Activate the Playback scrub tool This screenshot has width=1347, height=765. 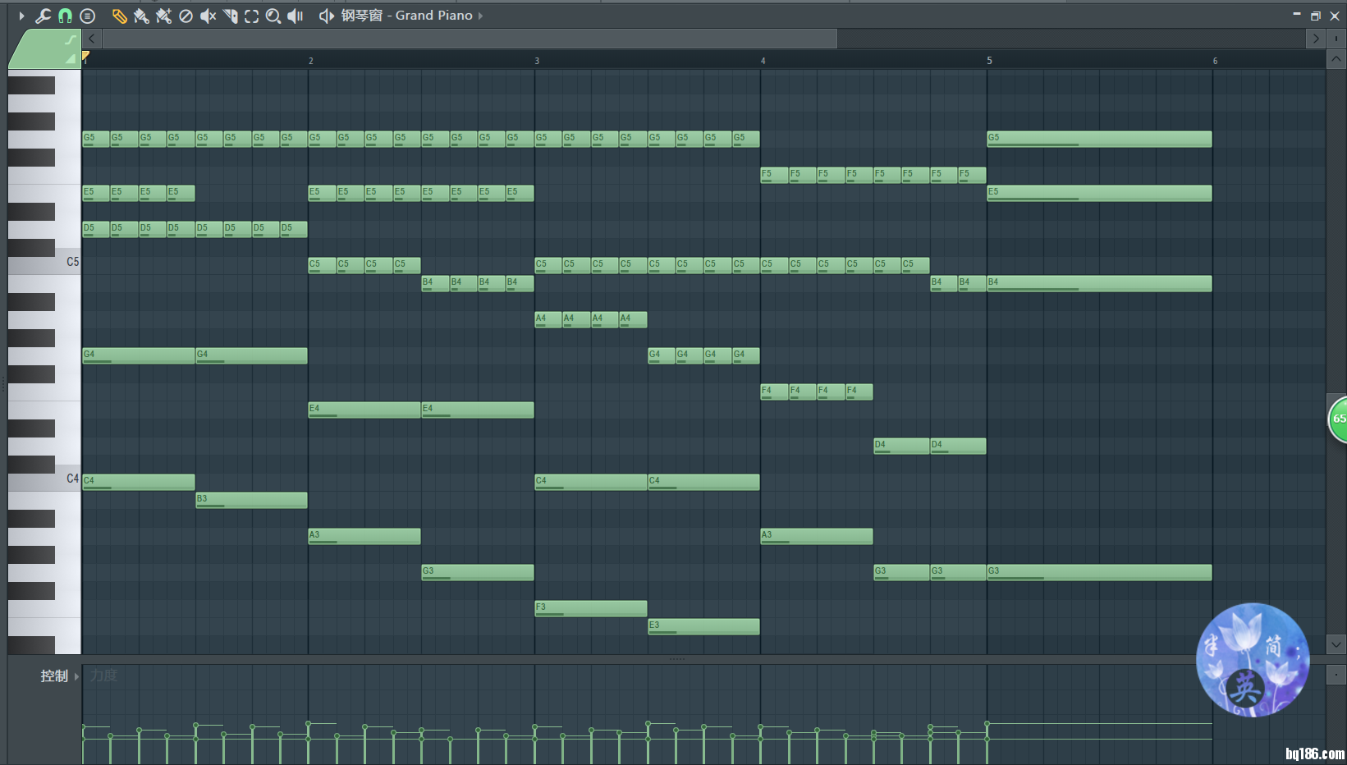tap(296, 16)
